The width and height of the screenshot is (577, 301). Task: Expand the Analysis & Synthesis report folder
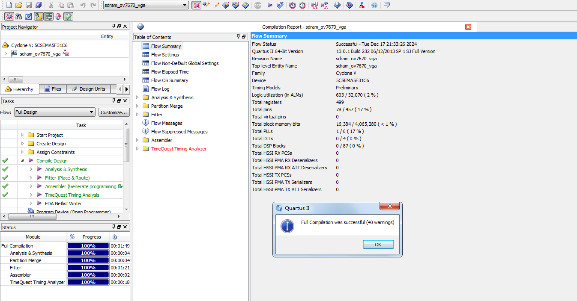pyautogui.click(x=138, y=97)
